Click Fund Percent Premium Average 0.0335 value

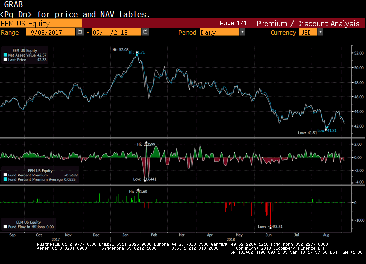pos(71,179)
